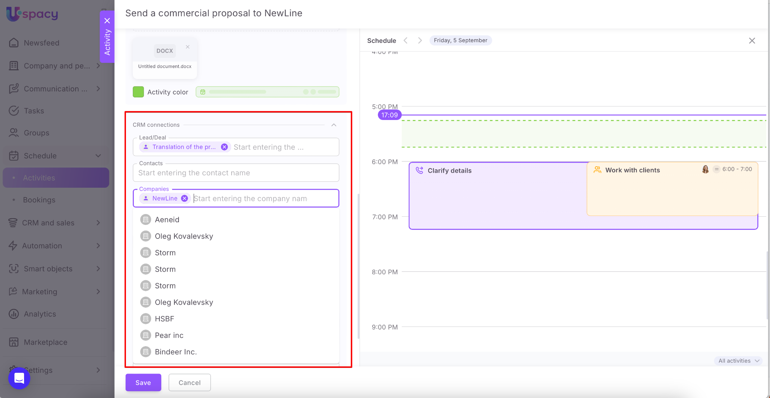This screenshot has width=770, height=398.
Task: Click the Save button
Action: coord(143,383)
